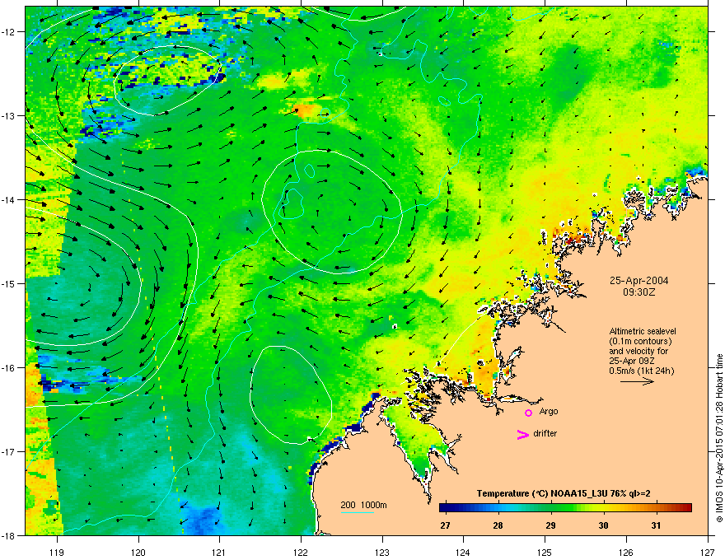The image size is (725, 560).
Task: Click the '(0.1m contours)' legend text
Action: click(x=640, y=342)
